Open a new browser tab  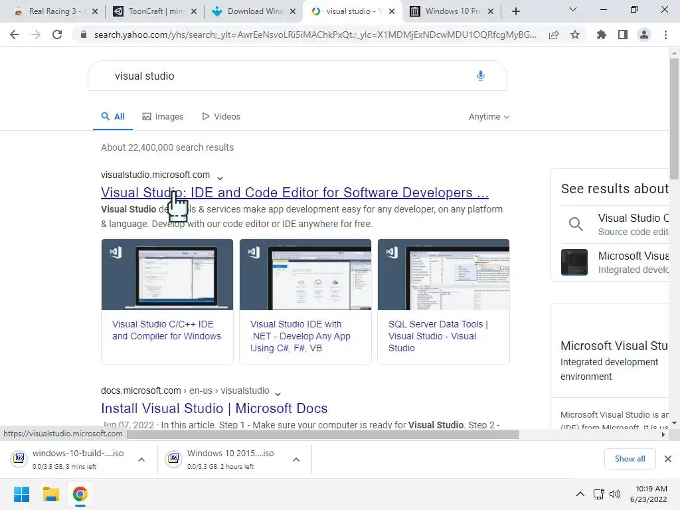pyautogui.click(x=515, y=11)
